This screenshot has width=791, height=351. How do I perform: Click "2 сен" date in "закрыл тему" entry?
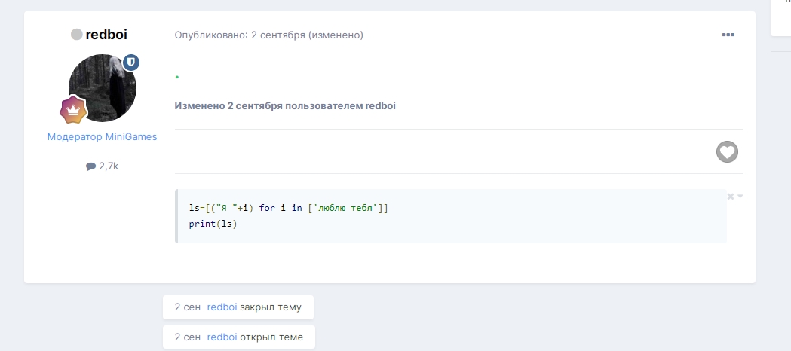coord(188,307)
